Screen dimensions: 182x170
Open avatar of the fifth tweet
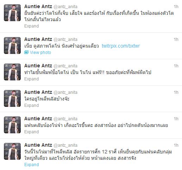coord(12,125)
